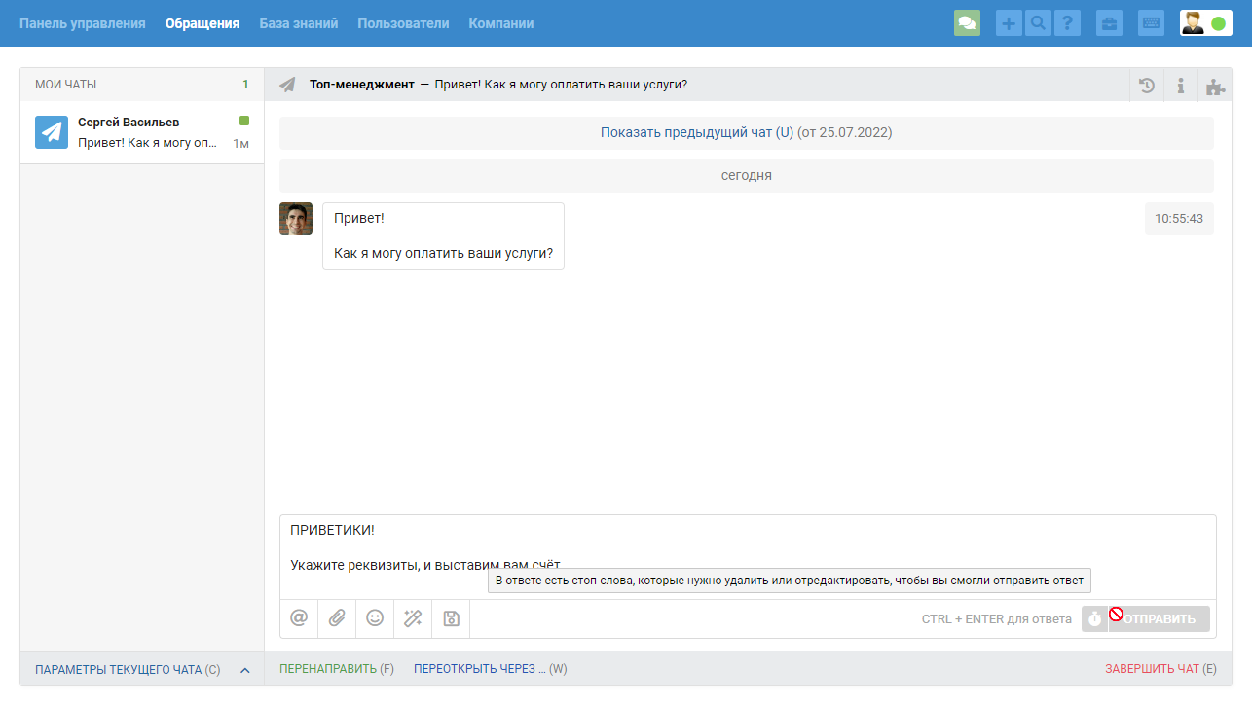The width and height of the screenshot is (1252, 704).
Task: Open keyboard shortcuts icon
Action: (1151, 23)
